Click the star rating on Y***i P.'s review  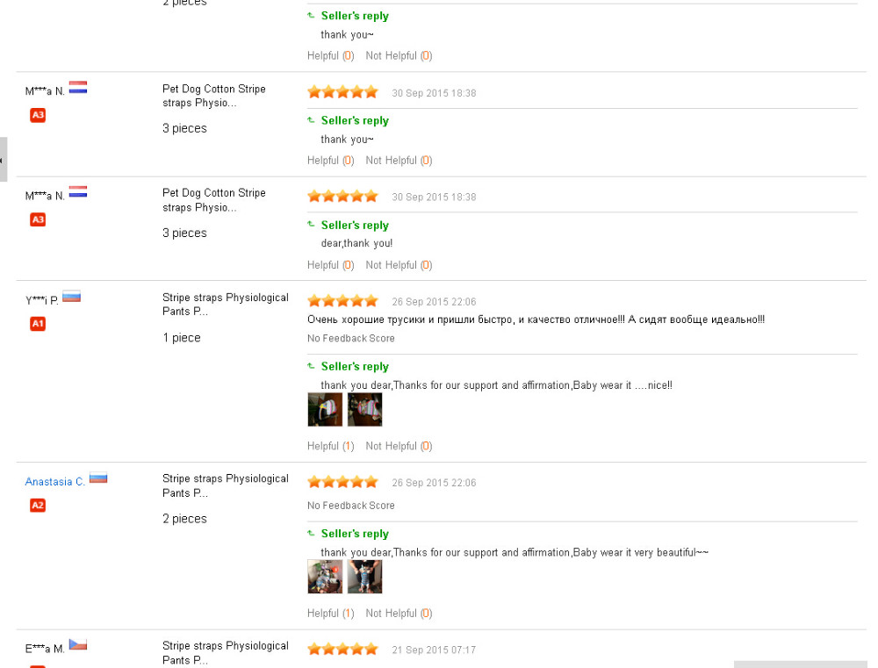pyautogui.click(x=342, y=301)
